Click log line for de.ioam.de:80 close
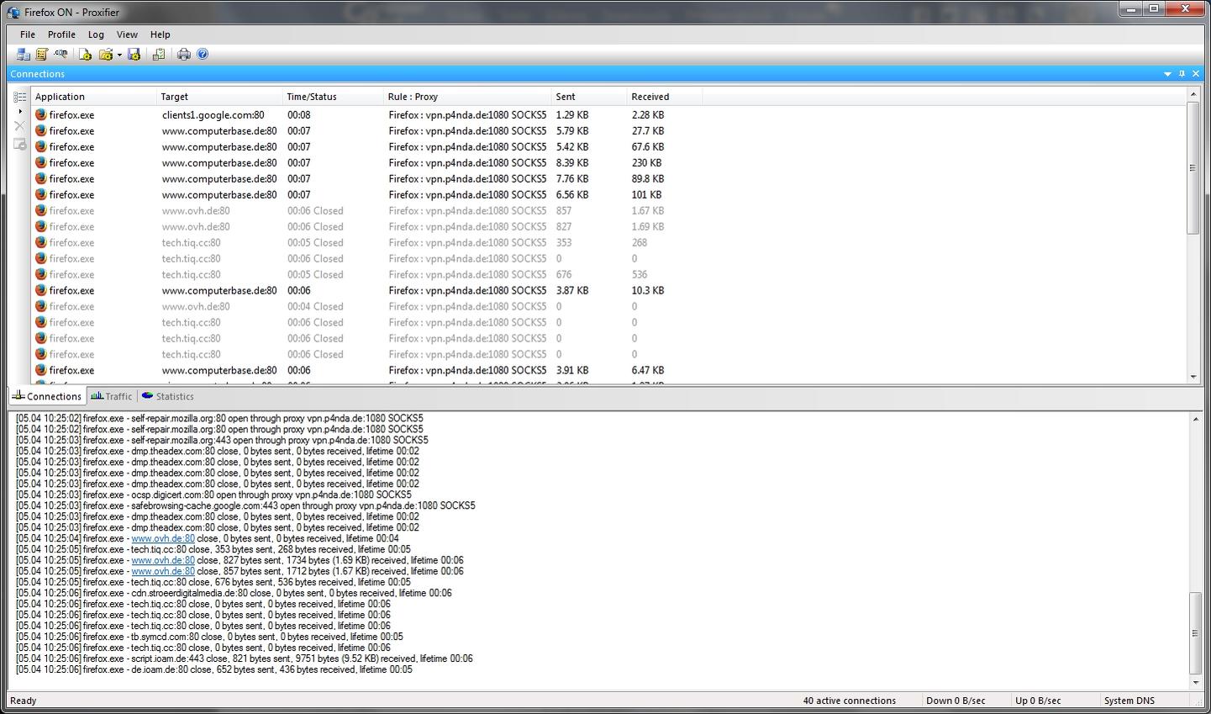1211x714 pixels. point(214,670)
